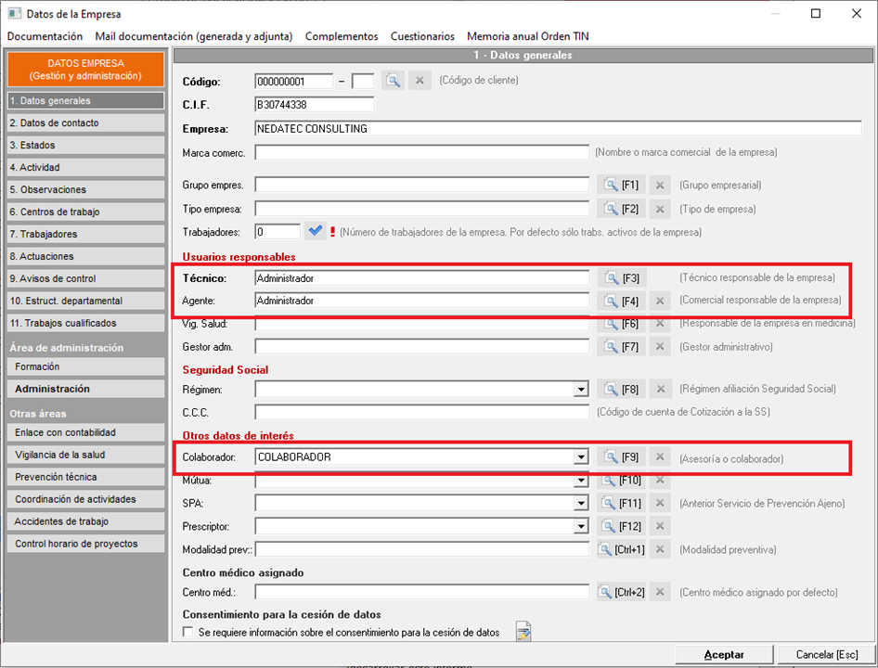Expand the Régimen dropdown

[581, 390]
